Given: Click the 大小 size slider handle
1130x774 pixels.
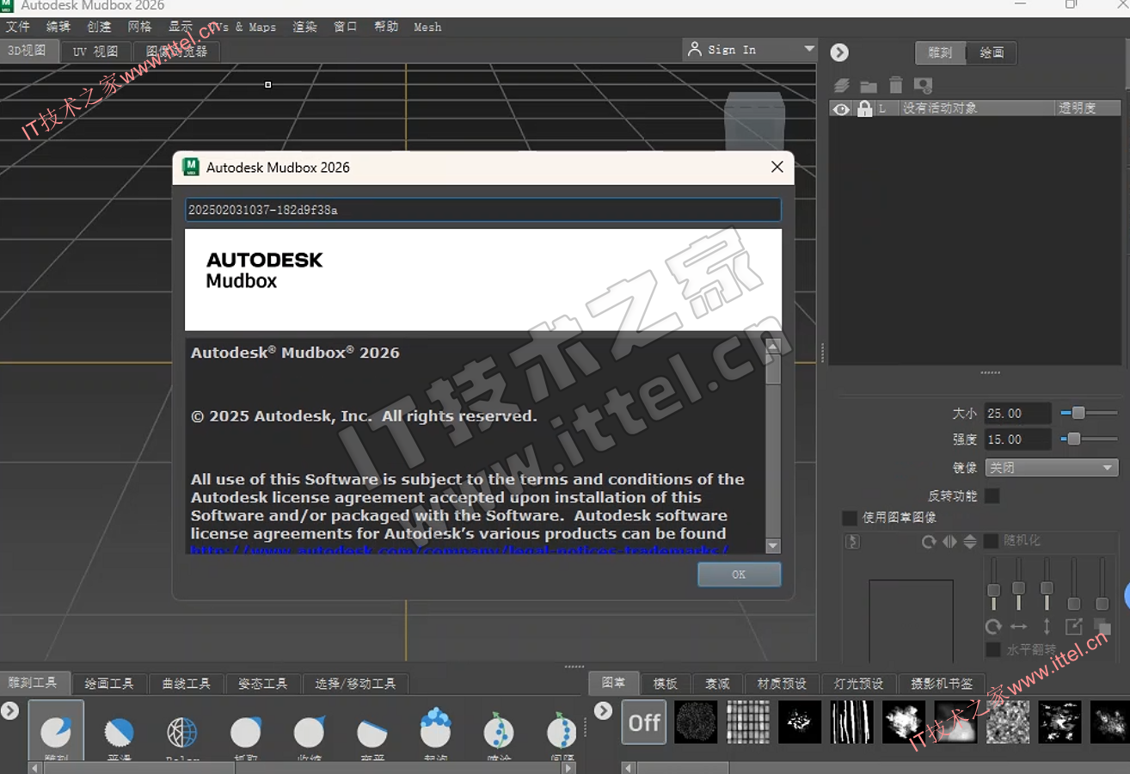Looking at the screenshot, I should [x=1078, y=413].
